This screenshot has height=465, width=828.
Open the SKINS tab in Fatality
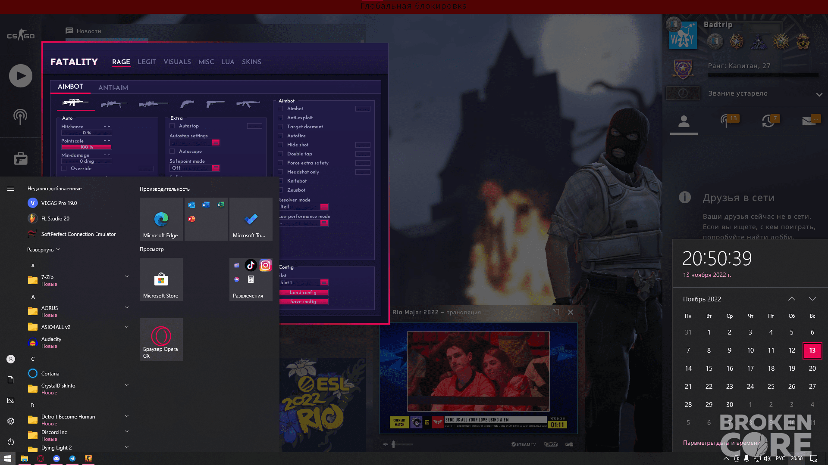click(x=251, y=62)
